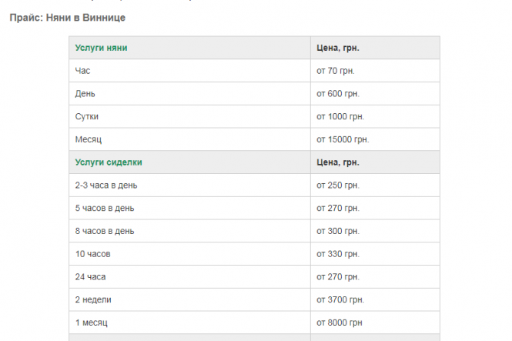512x341 pixels.
Task: Click the "от 8000 грн" price cell
Action: point(339,323)
